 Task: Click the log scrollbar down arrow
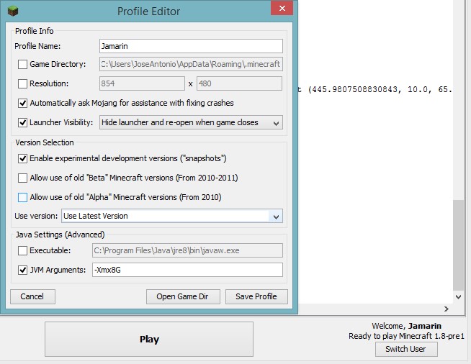point(458,297)
